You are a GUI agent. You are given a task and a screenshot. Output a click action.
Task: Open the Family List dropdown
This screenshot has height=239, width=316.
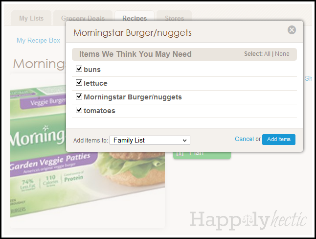coord(150,140)
